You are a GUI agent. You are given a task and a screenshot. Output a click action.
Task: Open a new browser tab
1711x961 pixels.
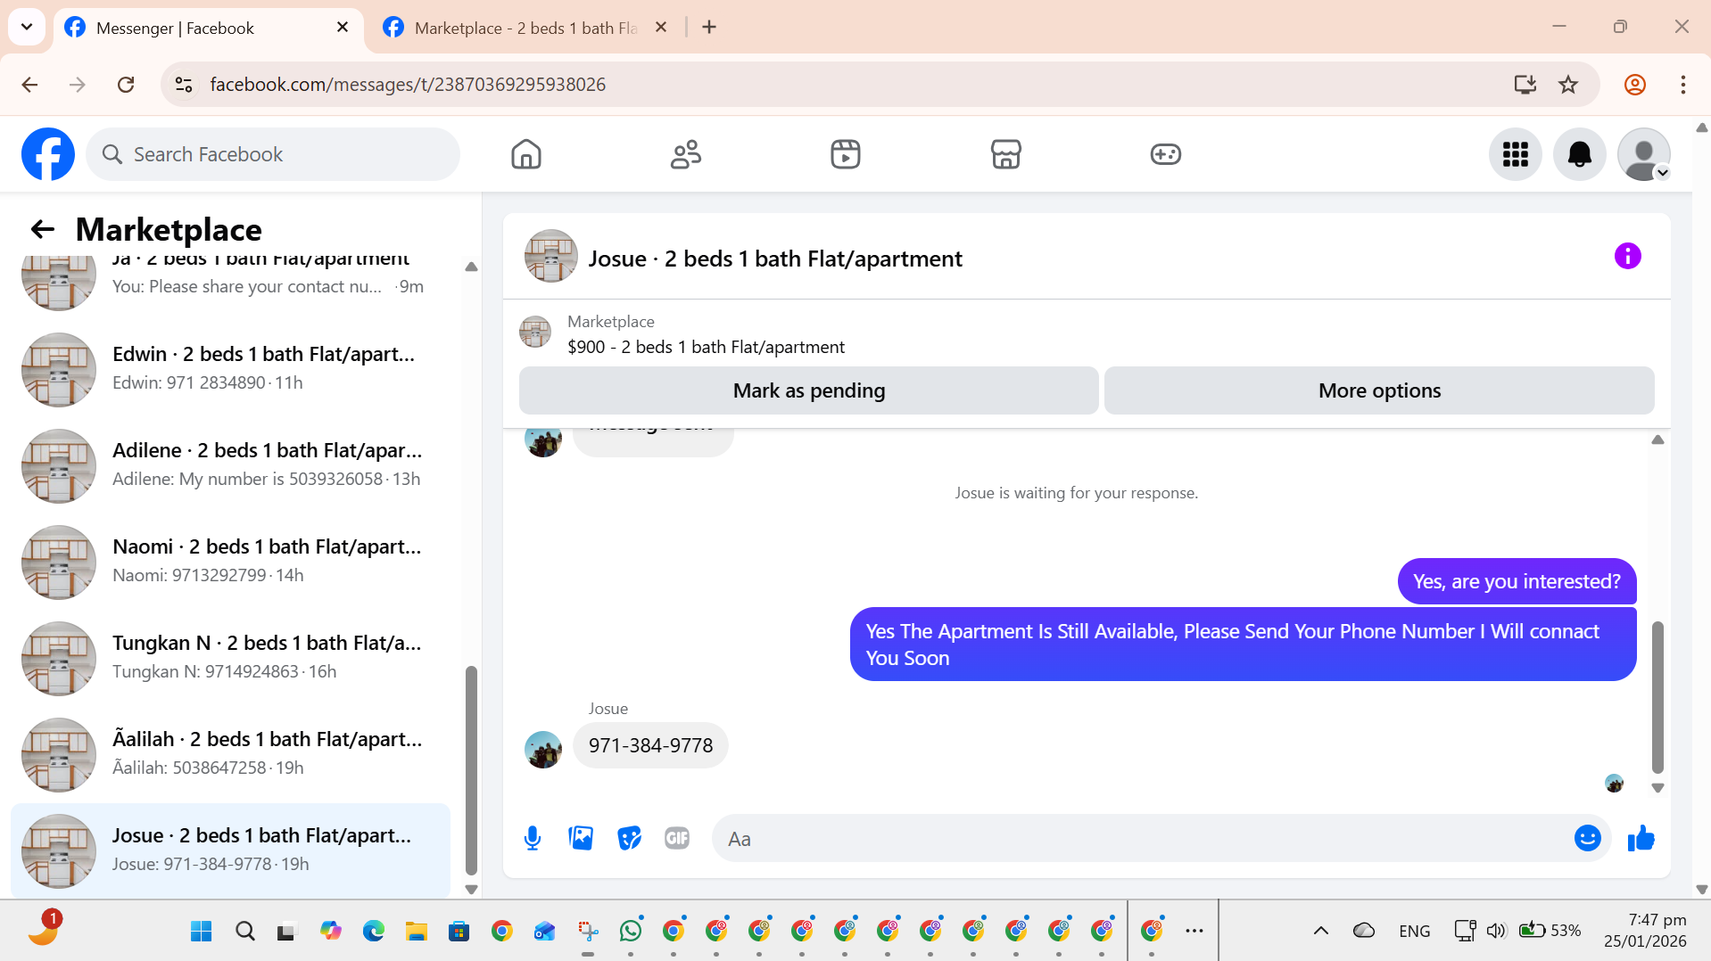coord(709,28)
